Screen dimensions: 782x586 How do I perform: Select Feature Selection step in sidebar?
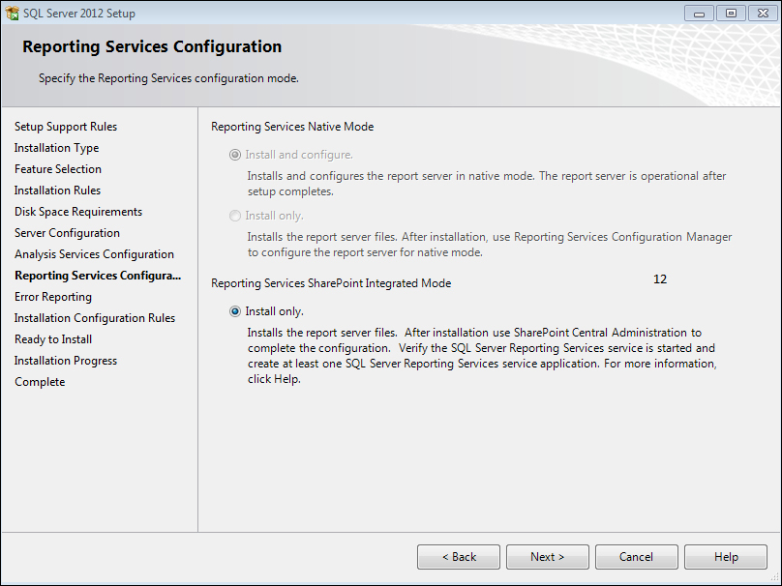[58, 169]
